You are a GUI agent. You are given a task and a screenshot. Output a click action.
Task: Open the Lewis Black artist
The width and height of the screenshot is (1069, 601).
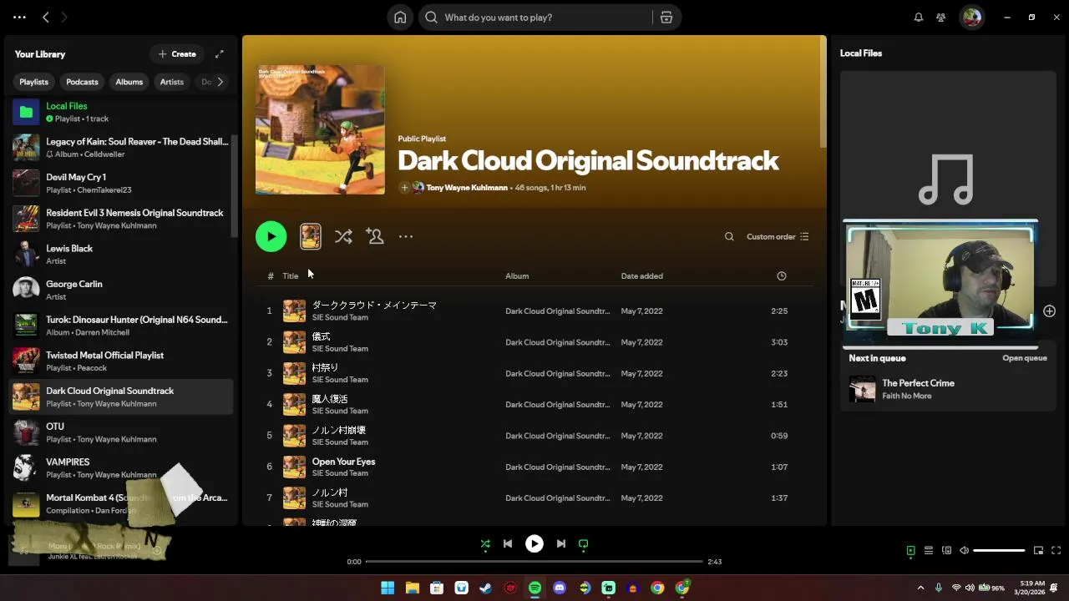(121, 255)
